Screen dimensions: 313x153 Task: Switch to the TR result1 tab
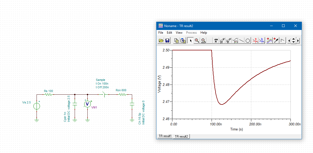tap(165, 136)
